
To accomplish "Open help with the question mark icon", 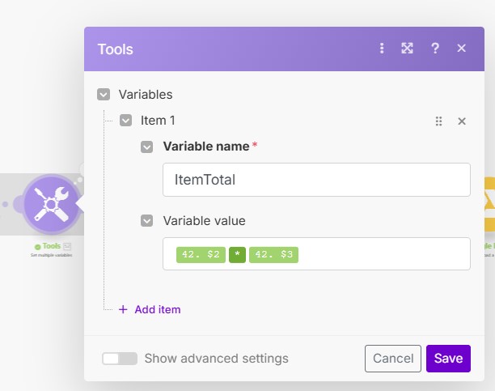I will coord(435,49).
